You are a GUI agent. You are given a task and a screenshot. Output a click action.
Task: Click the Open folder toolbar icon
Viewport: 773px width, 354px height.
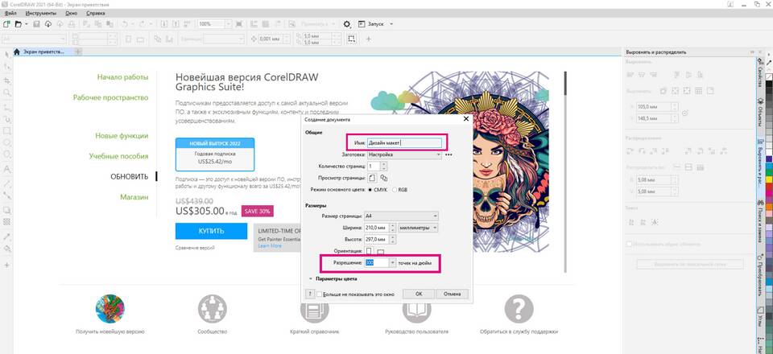(19, 23)
